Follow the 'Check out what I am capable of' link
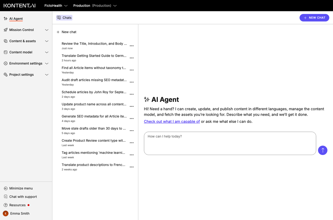The height and width of the screenshot is (220, 333). click(171, 121)
